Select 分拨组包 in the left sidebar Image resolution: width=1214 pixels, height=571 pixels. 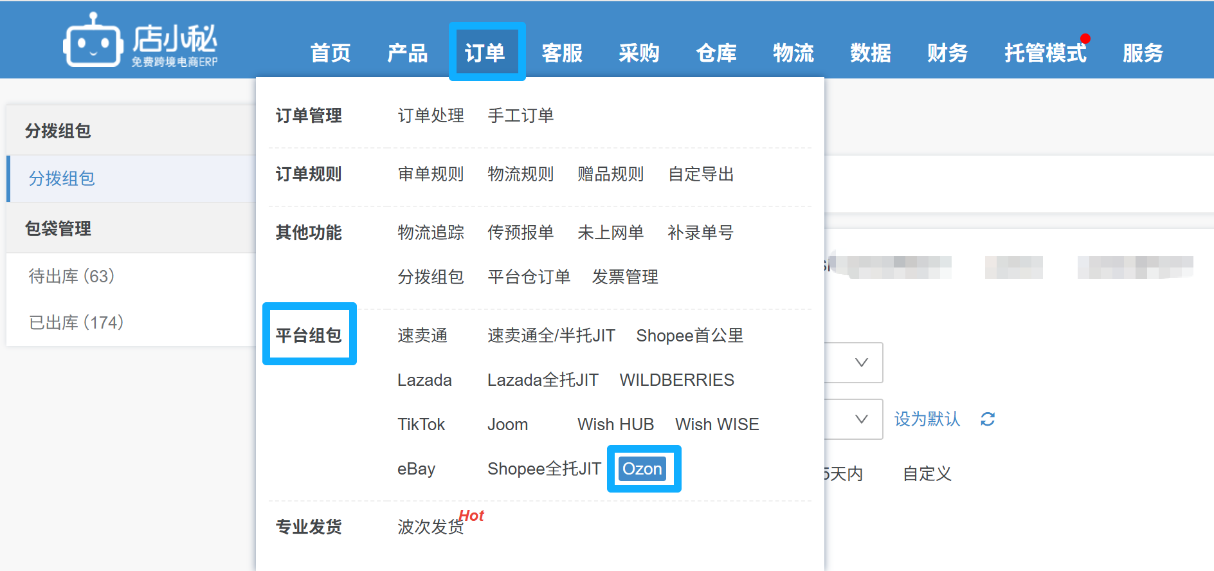[x=131, y=178]
